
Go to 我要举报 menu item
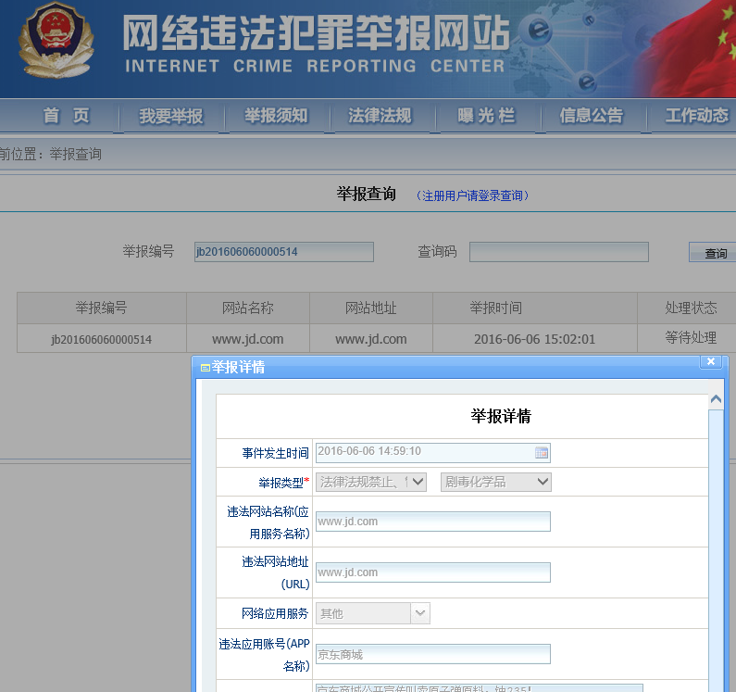point(171,116)
